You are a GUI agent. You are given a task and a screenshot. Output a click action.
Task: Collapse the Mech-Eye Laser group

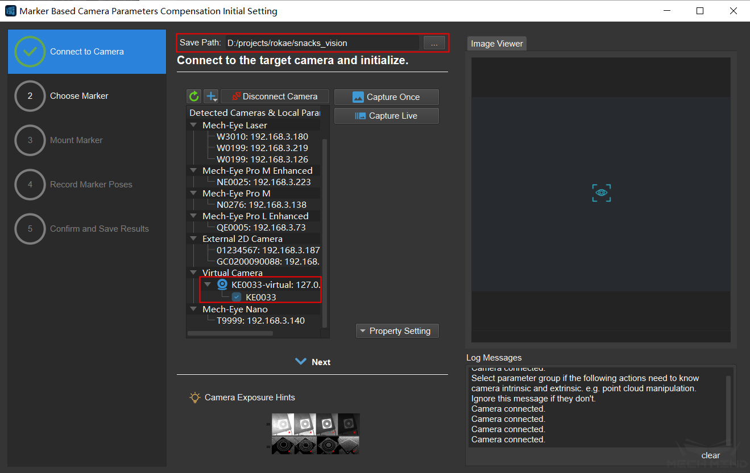click(194, 125)
